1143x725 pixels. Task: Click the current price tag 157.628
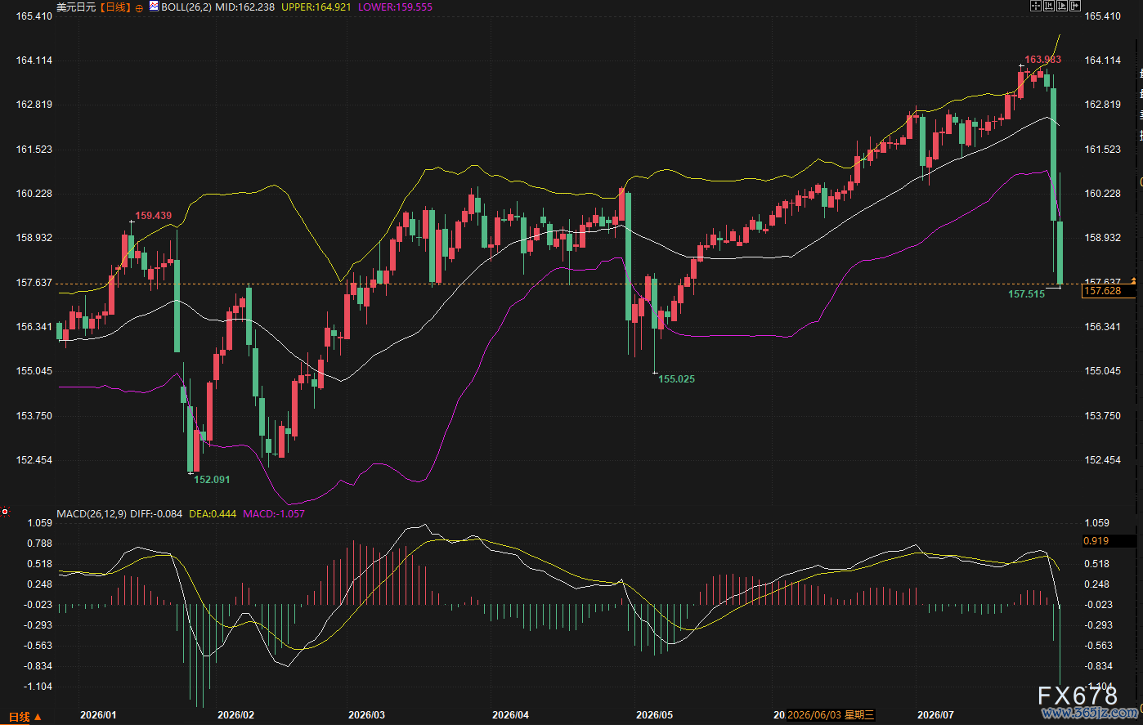(x=1108, y=291)
